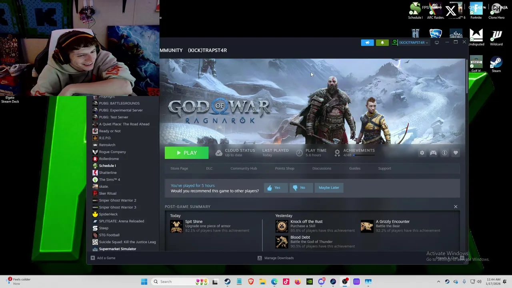512x288 pixels.
Task: Open the Points Shop tab
Action: (284, 168)
